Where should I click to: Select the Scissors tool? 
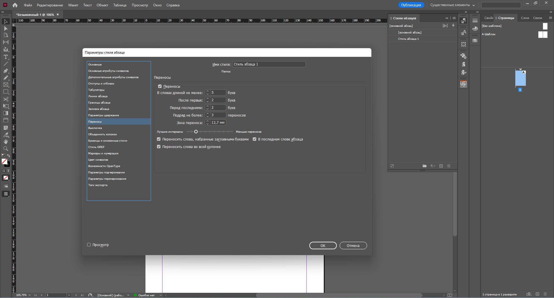5,99
